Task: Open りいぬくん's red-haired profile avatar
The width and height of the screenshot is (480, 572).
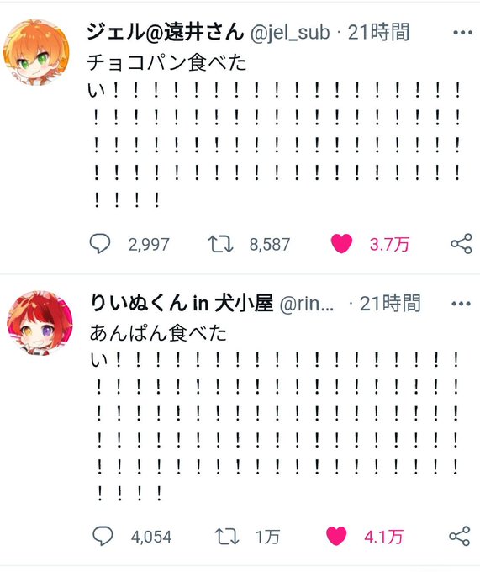Action: pyautogui.click(x=40, y=323)
